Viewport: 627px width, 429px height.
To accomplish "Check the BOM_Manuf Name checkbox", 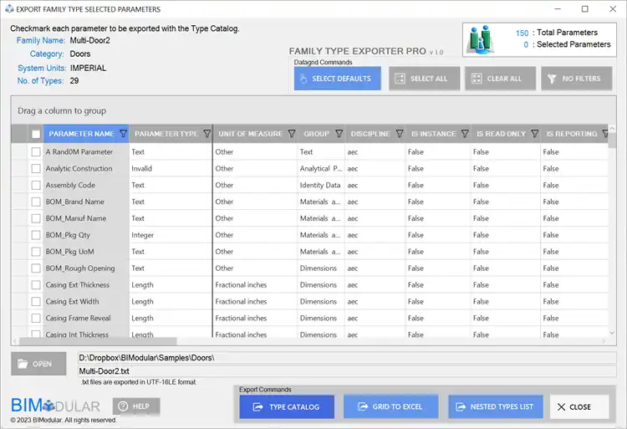I will pyautogui.click(x=36, y=218).
